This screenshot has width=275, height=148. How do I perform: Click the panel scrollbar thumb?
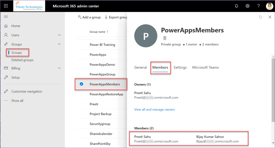click(273, 90)
